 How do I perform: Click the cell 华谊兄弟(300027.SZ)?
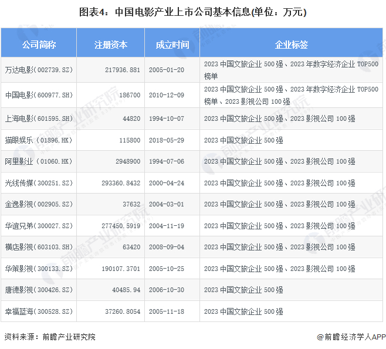tap(39, 226)
